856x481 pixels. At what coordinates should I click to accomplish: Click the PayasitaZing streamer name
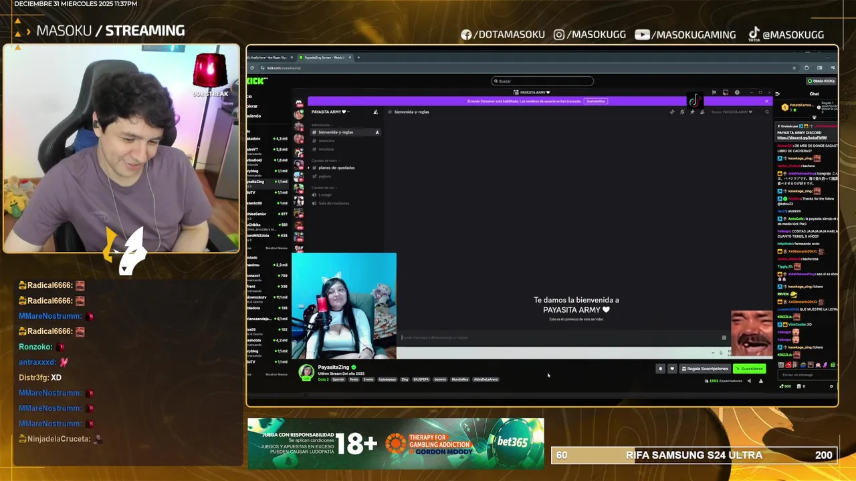point(334,367)
